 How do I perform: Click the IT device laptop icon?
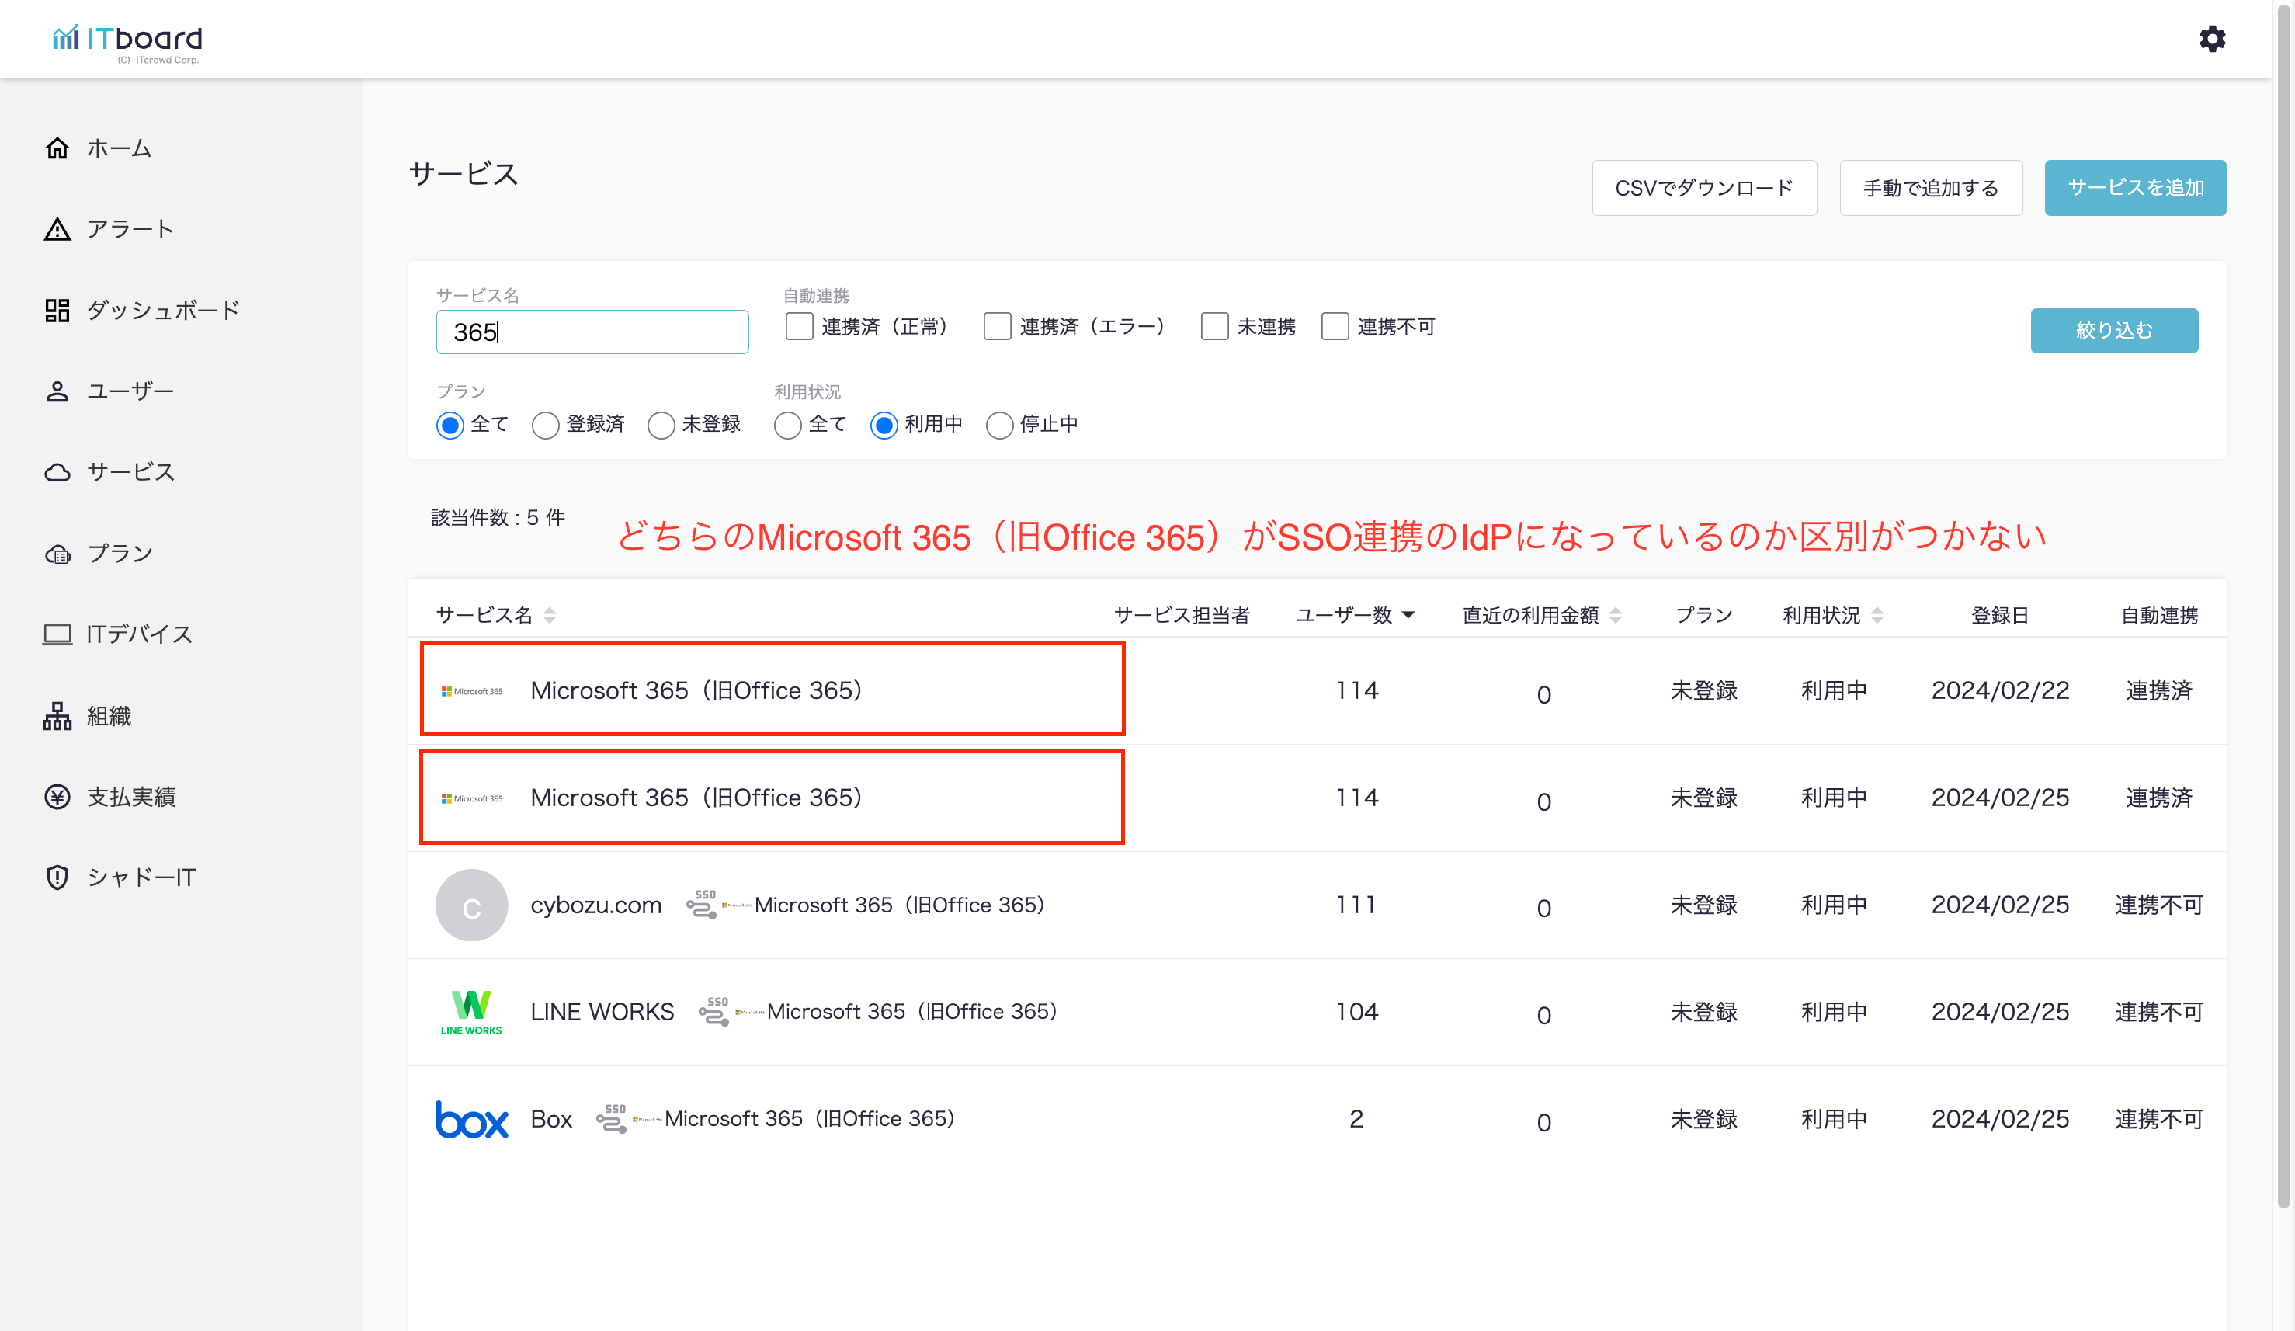(x=57, y=634)
